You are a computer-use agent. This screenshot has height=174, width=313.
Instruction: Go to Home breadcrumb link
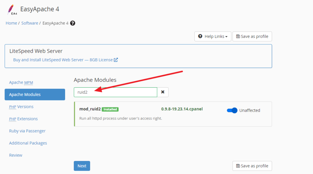pyautogui.click(x=11, y=23)
